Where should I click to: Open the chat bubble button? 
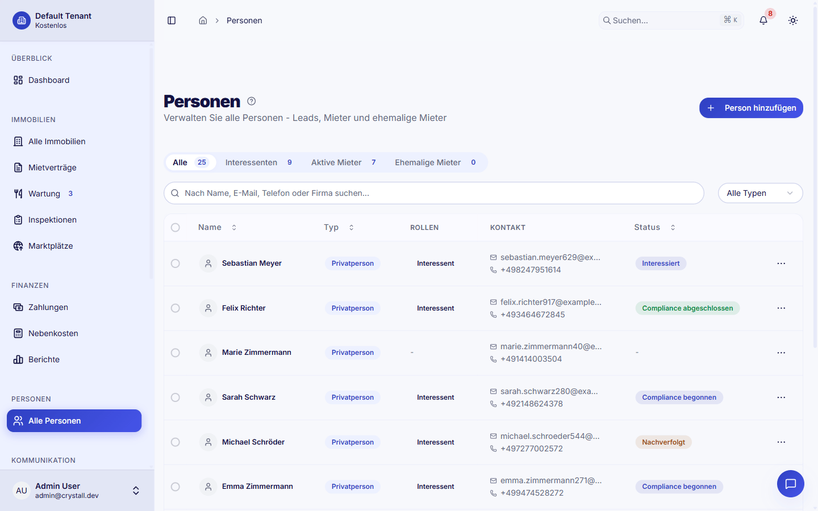pyautogui.click(x=791, y=484)
